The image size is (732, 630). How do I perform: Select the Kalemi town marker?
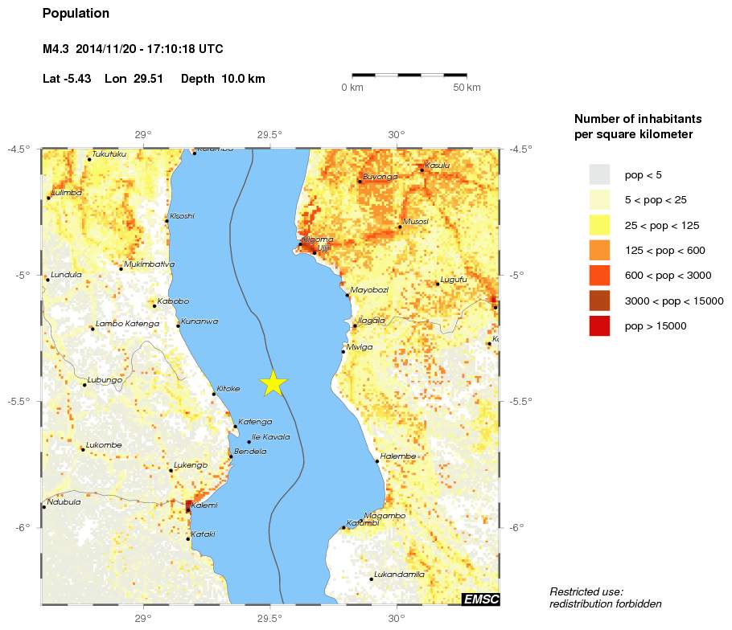point(188,505)
